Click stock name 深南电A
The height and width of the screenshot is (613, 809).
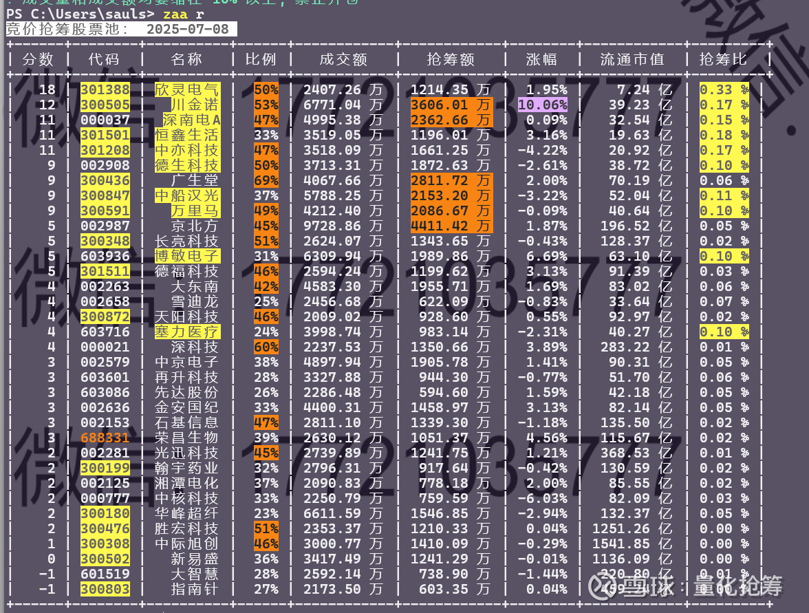coord(191,120)
